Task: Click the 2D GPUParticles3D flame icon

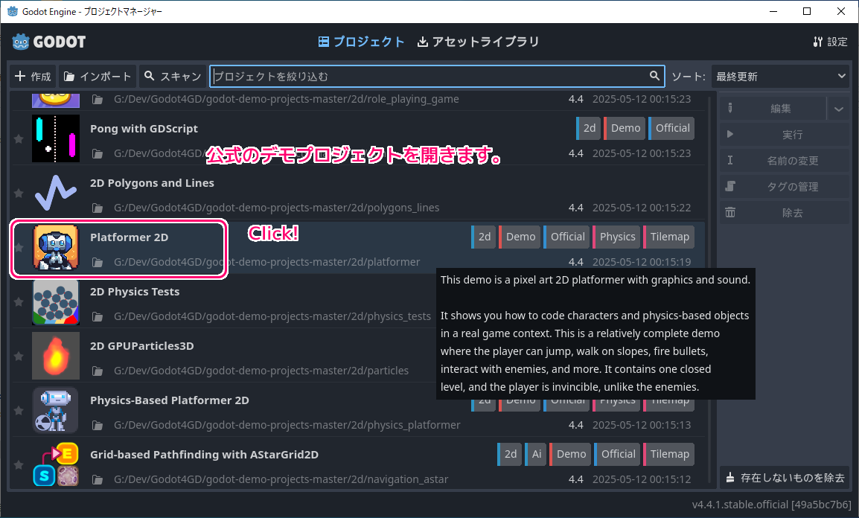Action: click(x=56, y=356)
